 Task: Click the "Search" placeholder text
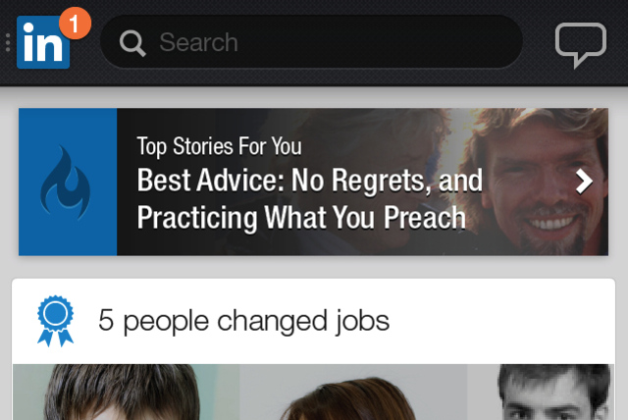pos(198,42)
